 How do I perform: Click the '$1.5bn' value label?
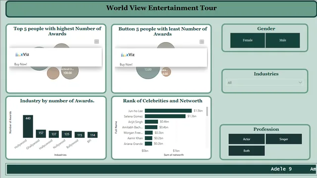pyautogui.click(x=198, y=111)
